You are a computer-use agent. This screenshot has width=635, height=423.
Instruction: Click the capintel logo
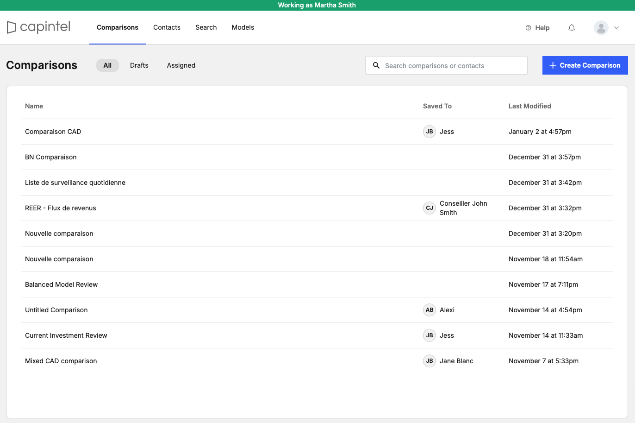38,27
